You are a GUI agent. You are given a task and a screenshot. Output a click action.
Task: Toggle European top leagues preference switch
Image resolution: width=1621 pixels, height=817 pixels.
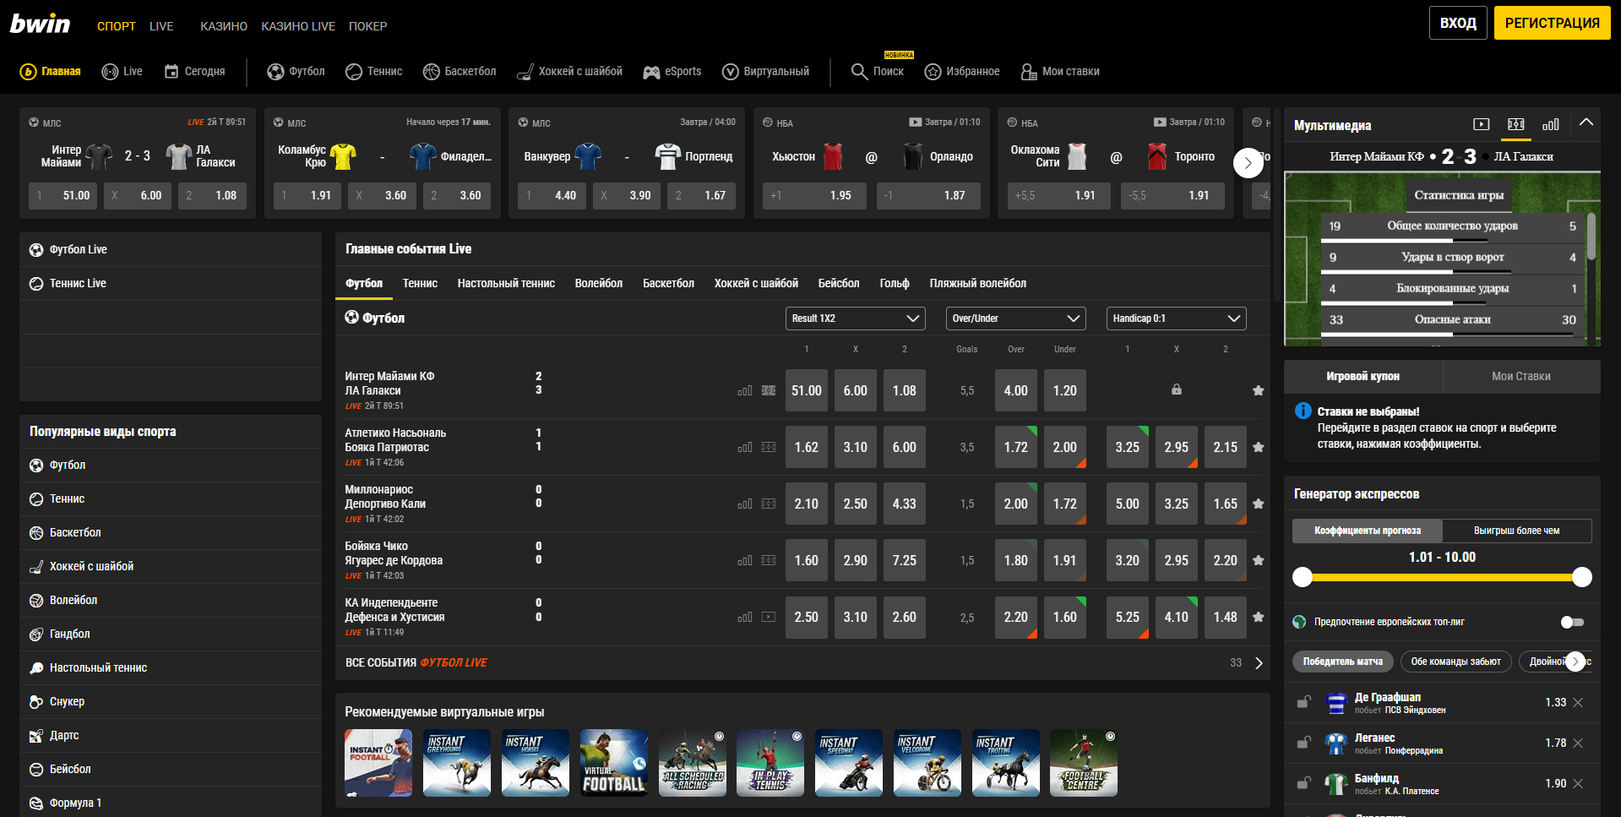(1572, 622)
